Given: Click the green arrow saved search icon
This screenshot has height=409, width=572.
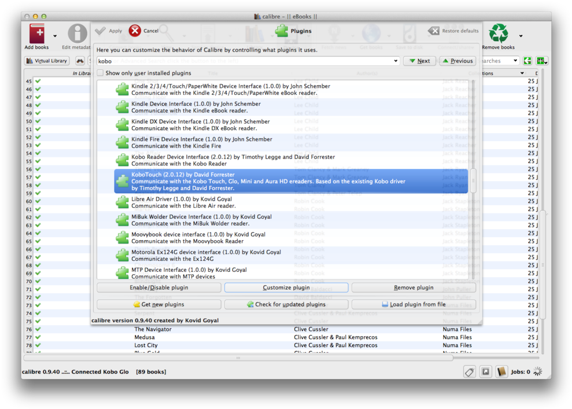Looking at the screenshot, I should pos(527,61).
